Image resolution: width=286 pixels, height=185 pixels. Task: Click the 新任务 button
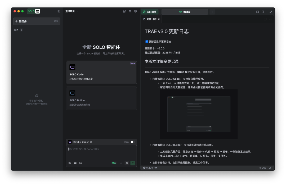37,21
